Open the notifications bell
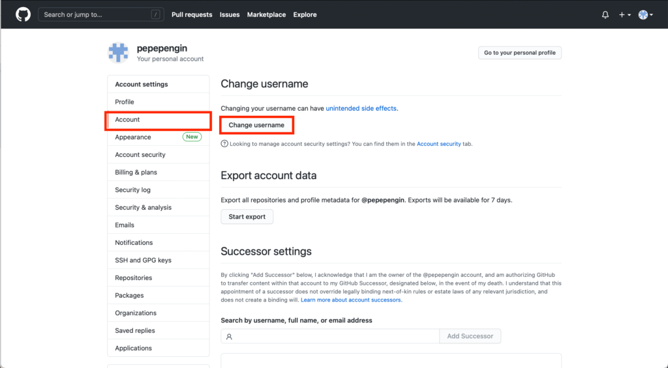668x368 pixels. tap(605, 14)
